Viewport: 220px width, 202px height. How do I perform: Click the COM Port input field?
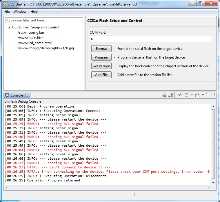150,39
